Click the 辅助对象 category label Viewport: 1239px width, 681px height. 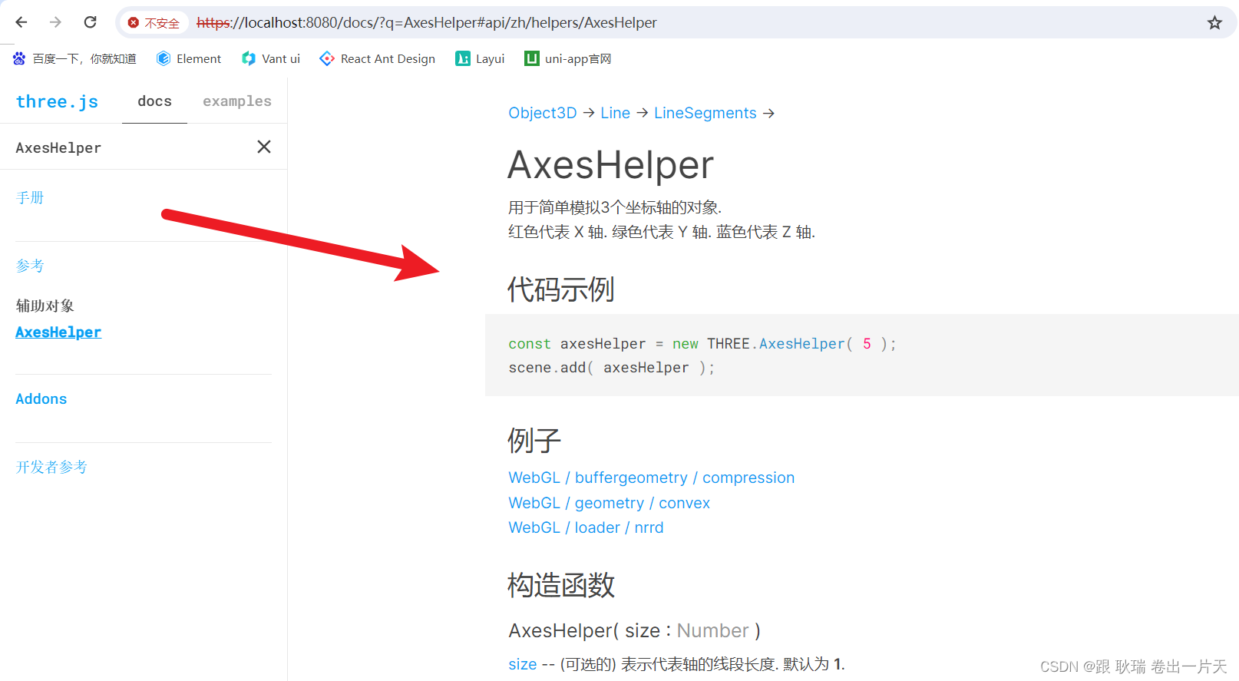click(x=45, y=306)
